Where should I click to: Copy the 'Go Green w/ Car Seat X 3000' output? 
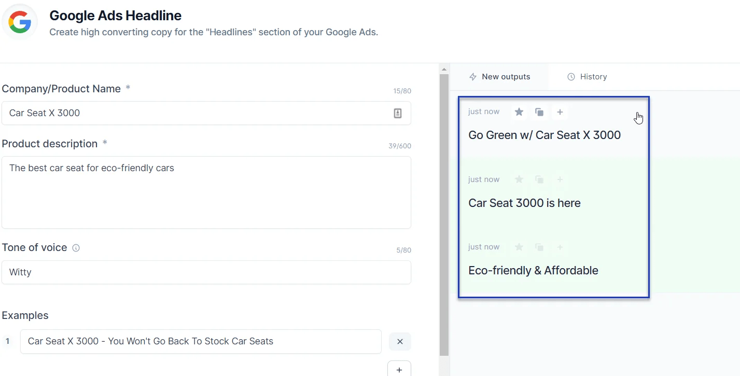(x=539, y=112)
